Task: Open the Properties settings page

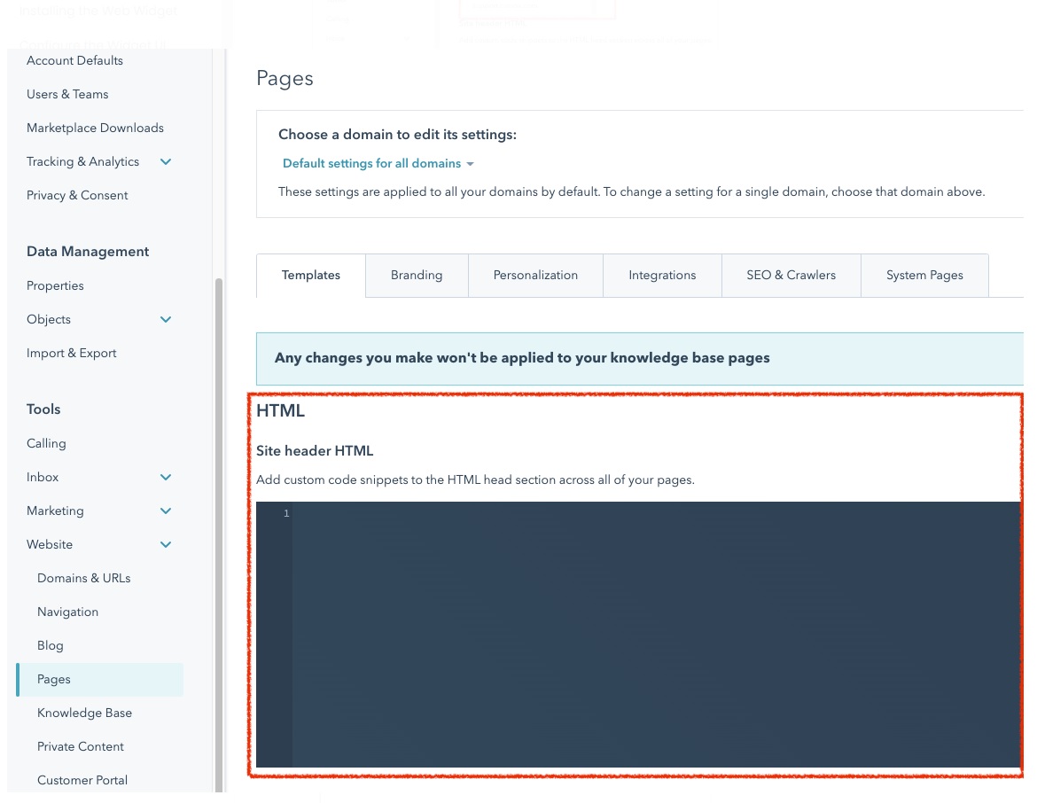Action: pyautogui.click(x=55, y=285)
